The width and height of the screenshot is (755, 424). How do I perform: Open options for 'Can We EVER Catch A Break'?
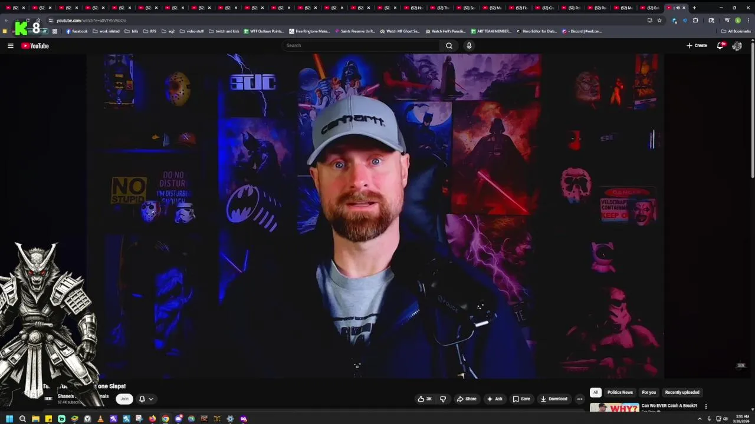(705, 406)
